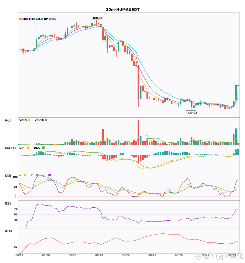Click the yellow VOL5 legend swatch
The width and height of the screenshot is (245, 263).
[x=29, y=120]
